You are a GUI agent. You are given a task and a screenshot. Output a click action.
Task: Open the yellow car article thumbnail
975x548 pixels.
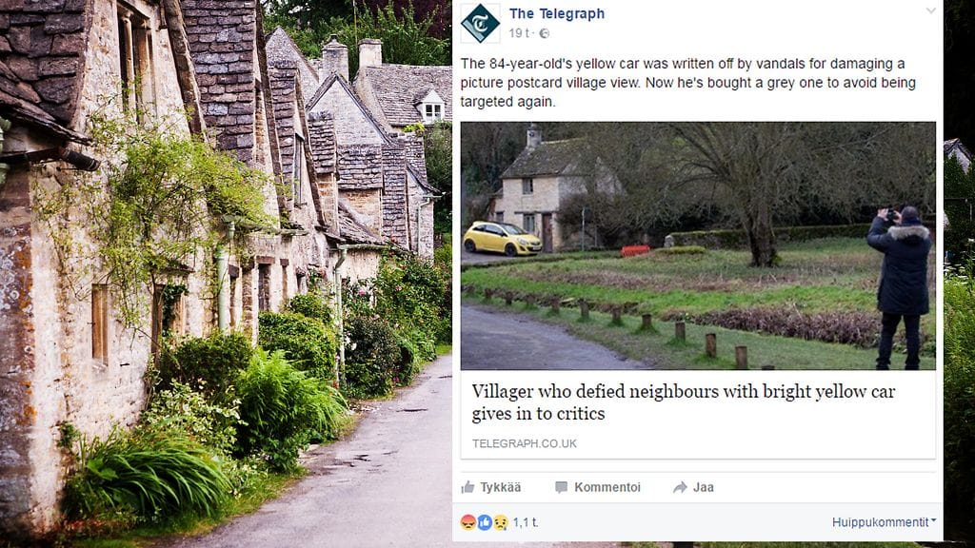698,245
